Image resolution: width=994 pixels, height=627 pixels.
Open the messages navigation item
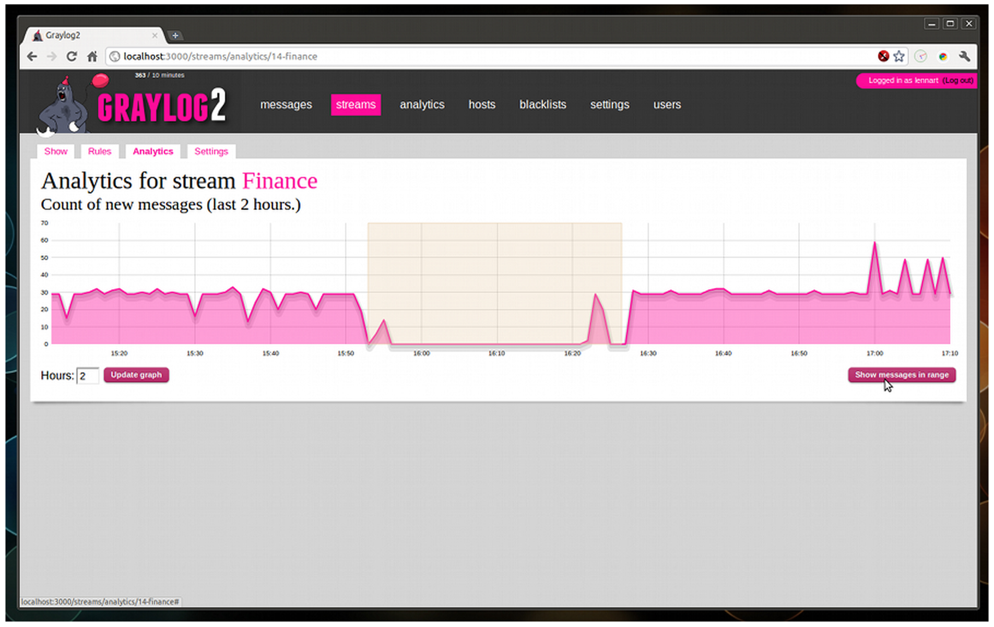[x=286, y=104]
